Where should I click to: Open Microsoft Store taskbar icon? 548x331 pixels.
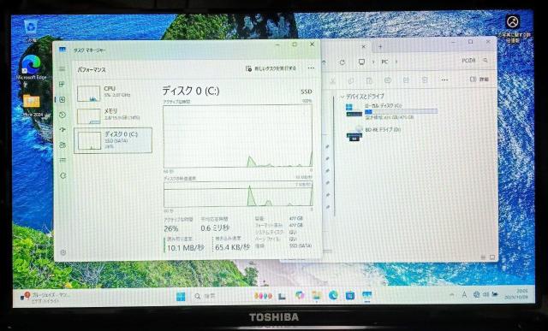click(350, 296)
